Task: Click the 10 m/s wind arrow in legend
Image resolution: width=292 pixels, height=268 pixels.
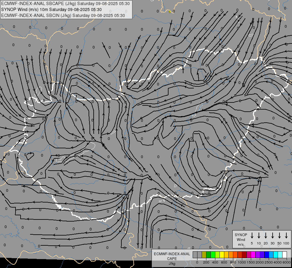Action: pyautogui.click(x=259, y=236)
